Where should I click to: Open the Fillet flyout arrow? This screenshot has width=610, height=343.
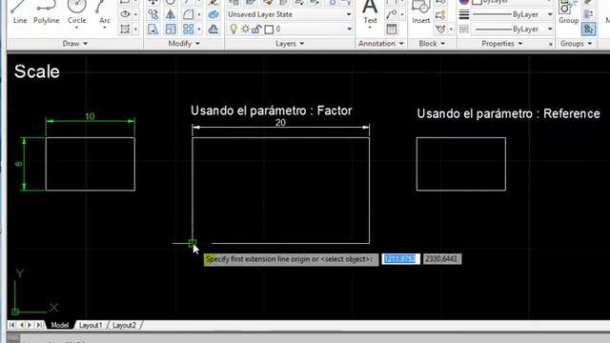[199, 14]
